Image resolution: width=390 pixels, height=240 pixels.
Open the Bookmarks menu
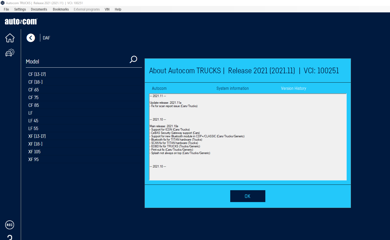(61, 9)
